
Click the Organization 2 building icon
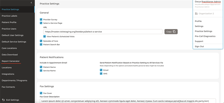(x=196, y=14)
